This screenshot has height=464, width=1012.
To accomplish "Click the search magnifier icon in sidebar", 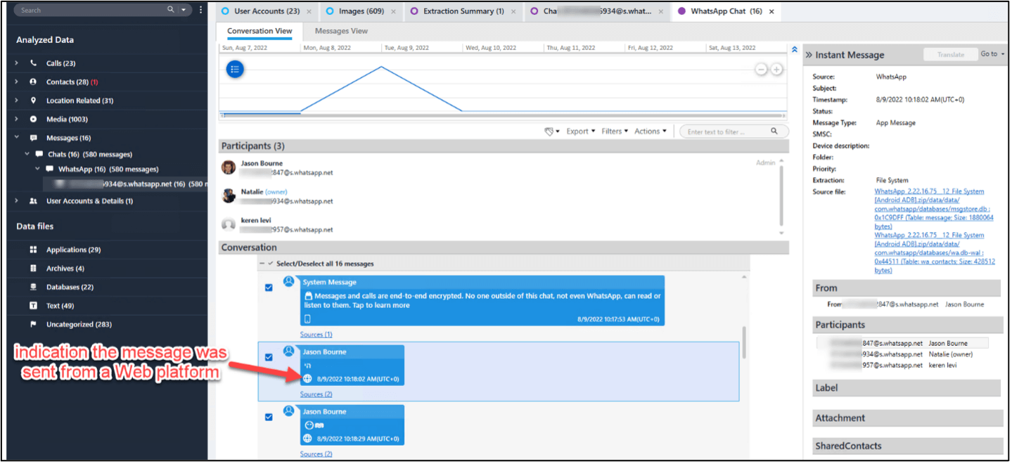I will tap(171, 10).
